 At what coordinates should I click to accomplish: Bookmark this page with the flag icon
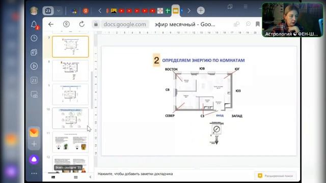pos(258,24)
